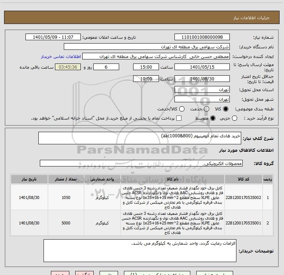
Task: Click the quantity cell 5000
Action: pyautogui.click(x=66, y=223)
